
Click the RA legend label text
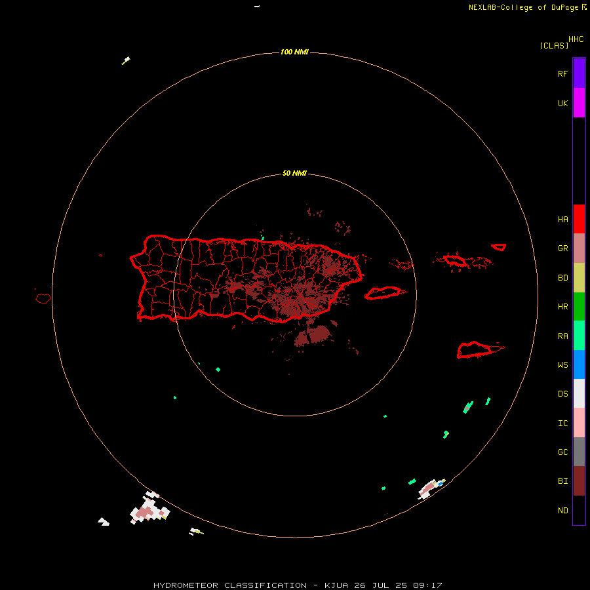coord(563,336)
